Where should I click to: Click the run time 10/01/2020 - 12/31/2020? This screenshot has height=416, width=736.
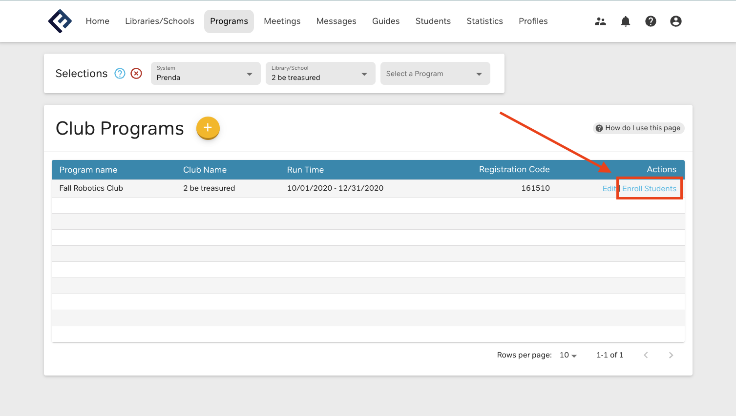pyautogui.click(x=336, y=188)
